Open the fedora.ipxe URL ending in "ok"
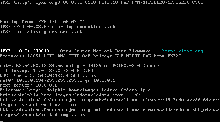220x122 pixels. click(70, 95)
